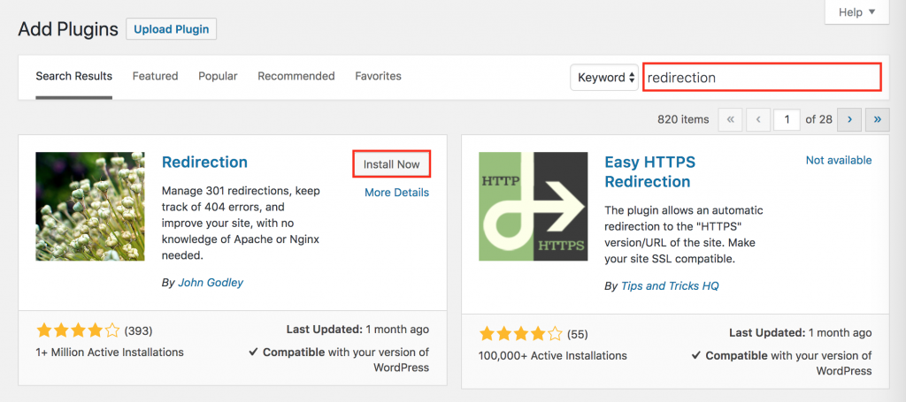Open the Popular plugins tab

(218, 76)
